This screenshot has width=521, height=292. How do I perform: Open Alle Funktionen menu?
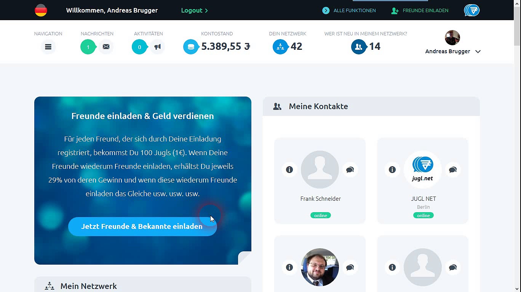point(349,11)
